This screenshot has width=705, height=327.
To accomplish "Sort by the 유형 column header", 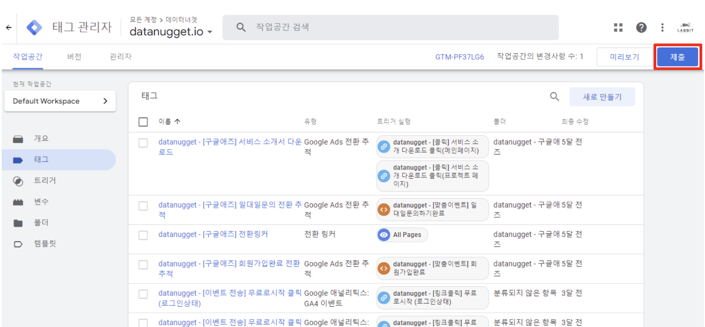I will point(310,121).
